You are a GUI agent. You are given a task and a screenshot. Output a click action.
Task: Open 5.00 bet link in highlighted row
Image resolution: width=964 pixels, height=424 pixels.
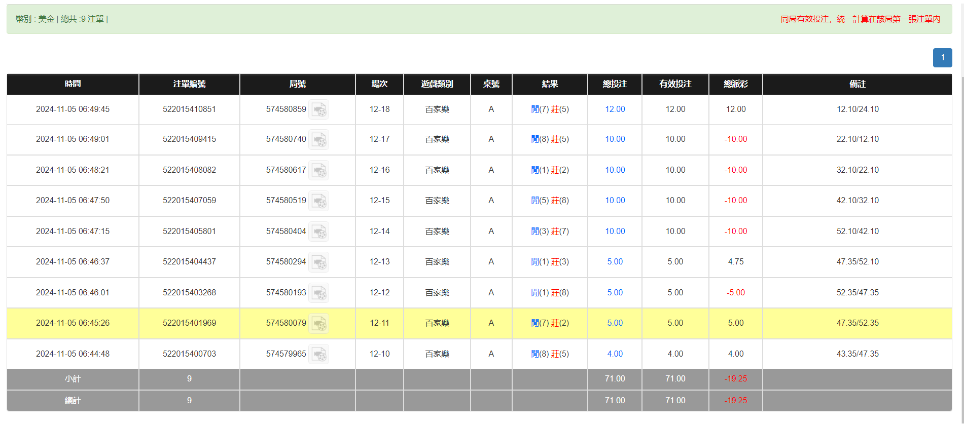click(x=615, y=323)
